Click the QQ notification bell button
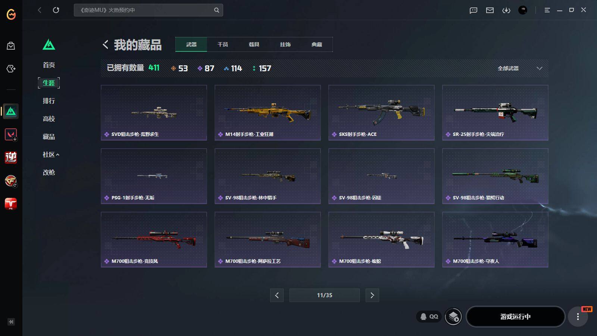597x336 pixels. [x=429, y=317]
